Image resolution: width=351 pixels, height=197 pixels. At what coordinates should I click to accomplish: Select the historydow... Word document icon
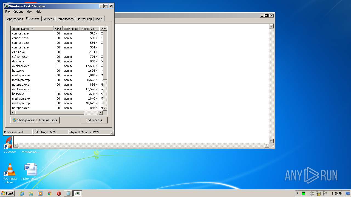(x=30, y=172)
